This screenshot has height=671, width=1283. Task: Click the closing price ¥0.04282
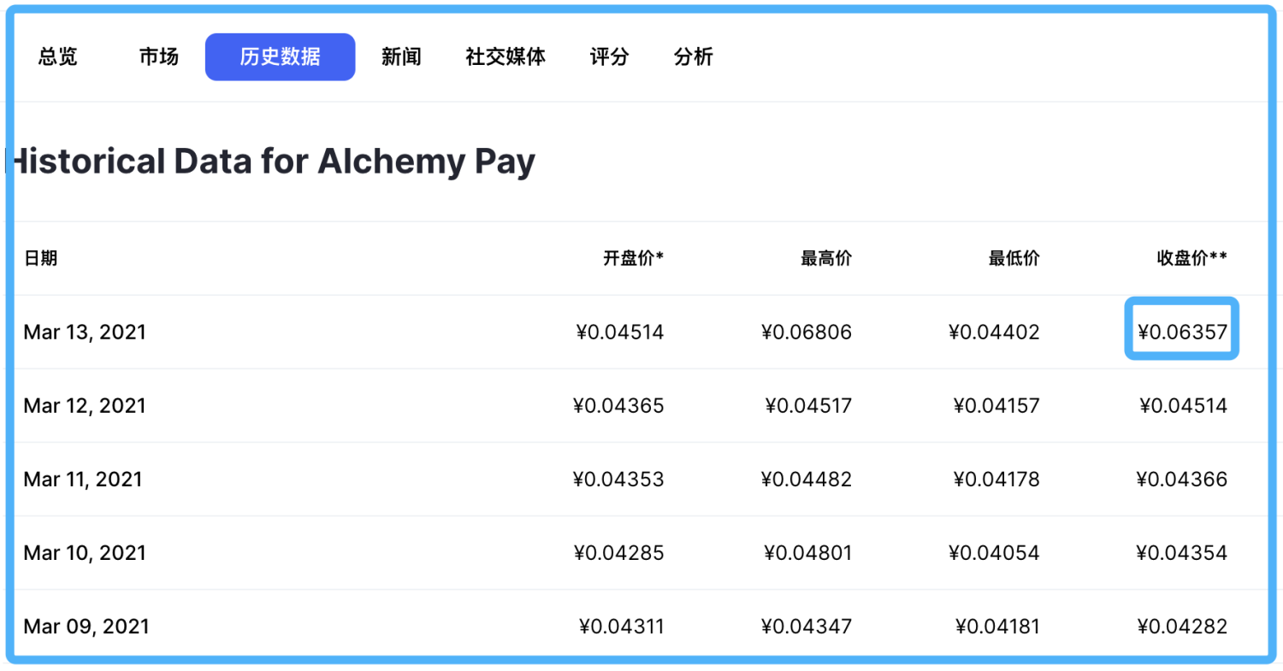(x=1183, y=627)
